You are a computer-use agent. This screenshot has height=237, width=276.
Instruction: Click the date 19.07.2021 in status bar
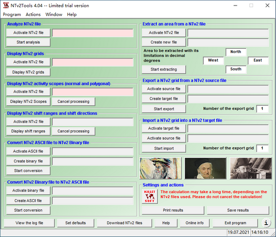click(238, 232)
